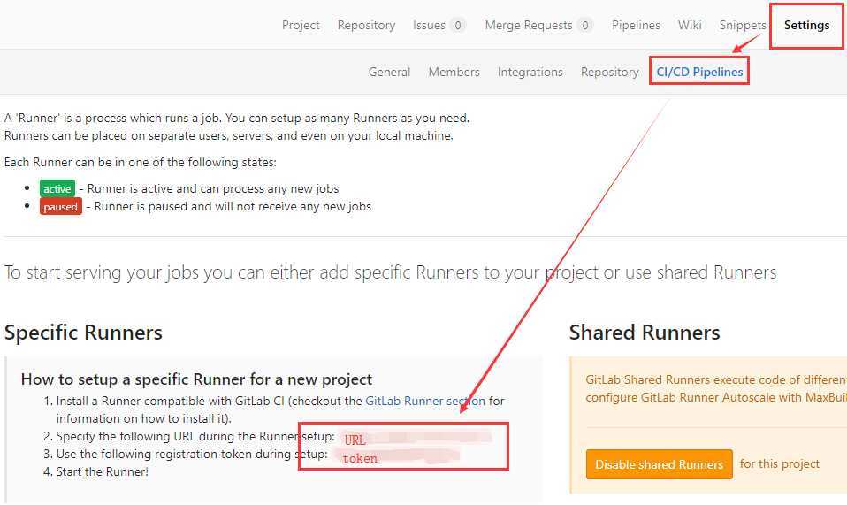Click the Specific Runners heading
847x505 pixels.
coord(83,333)
